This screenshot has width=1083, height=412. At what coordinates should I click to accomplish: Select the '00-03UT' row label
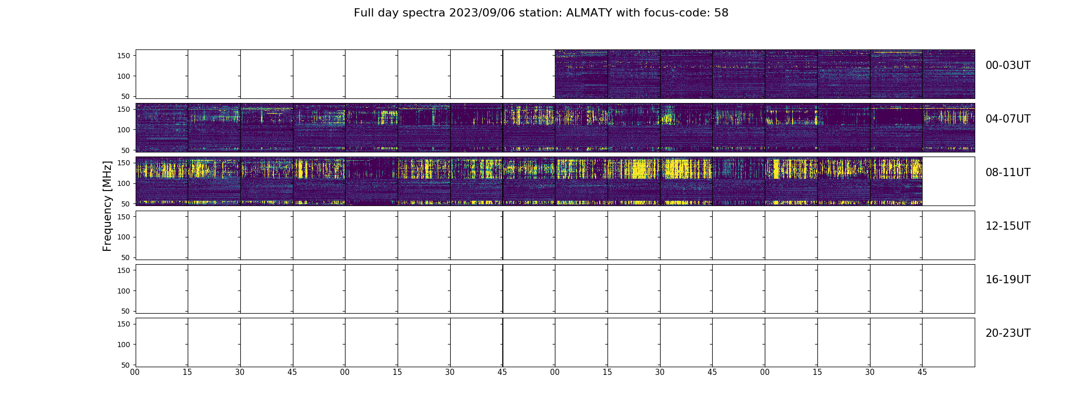tap(1008, 65)
